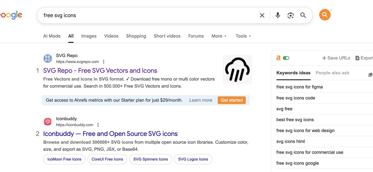Clear the search box with X icon

[x=262, y=15]
